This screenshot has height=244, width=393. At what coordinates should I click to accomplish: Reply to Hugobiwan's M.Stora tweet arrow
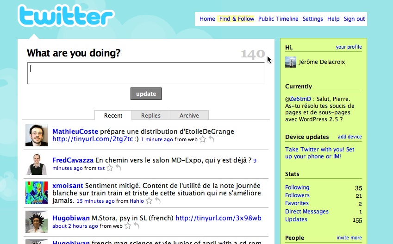click(137, 225)
